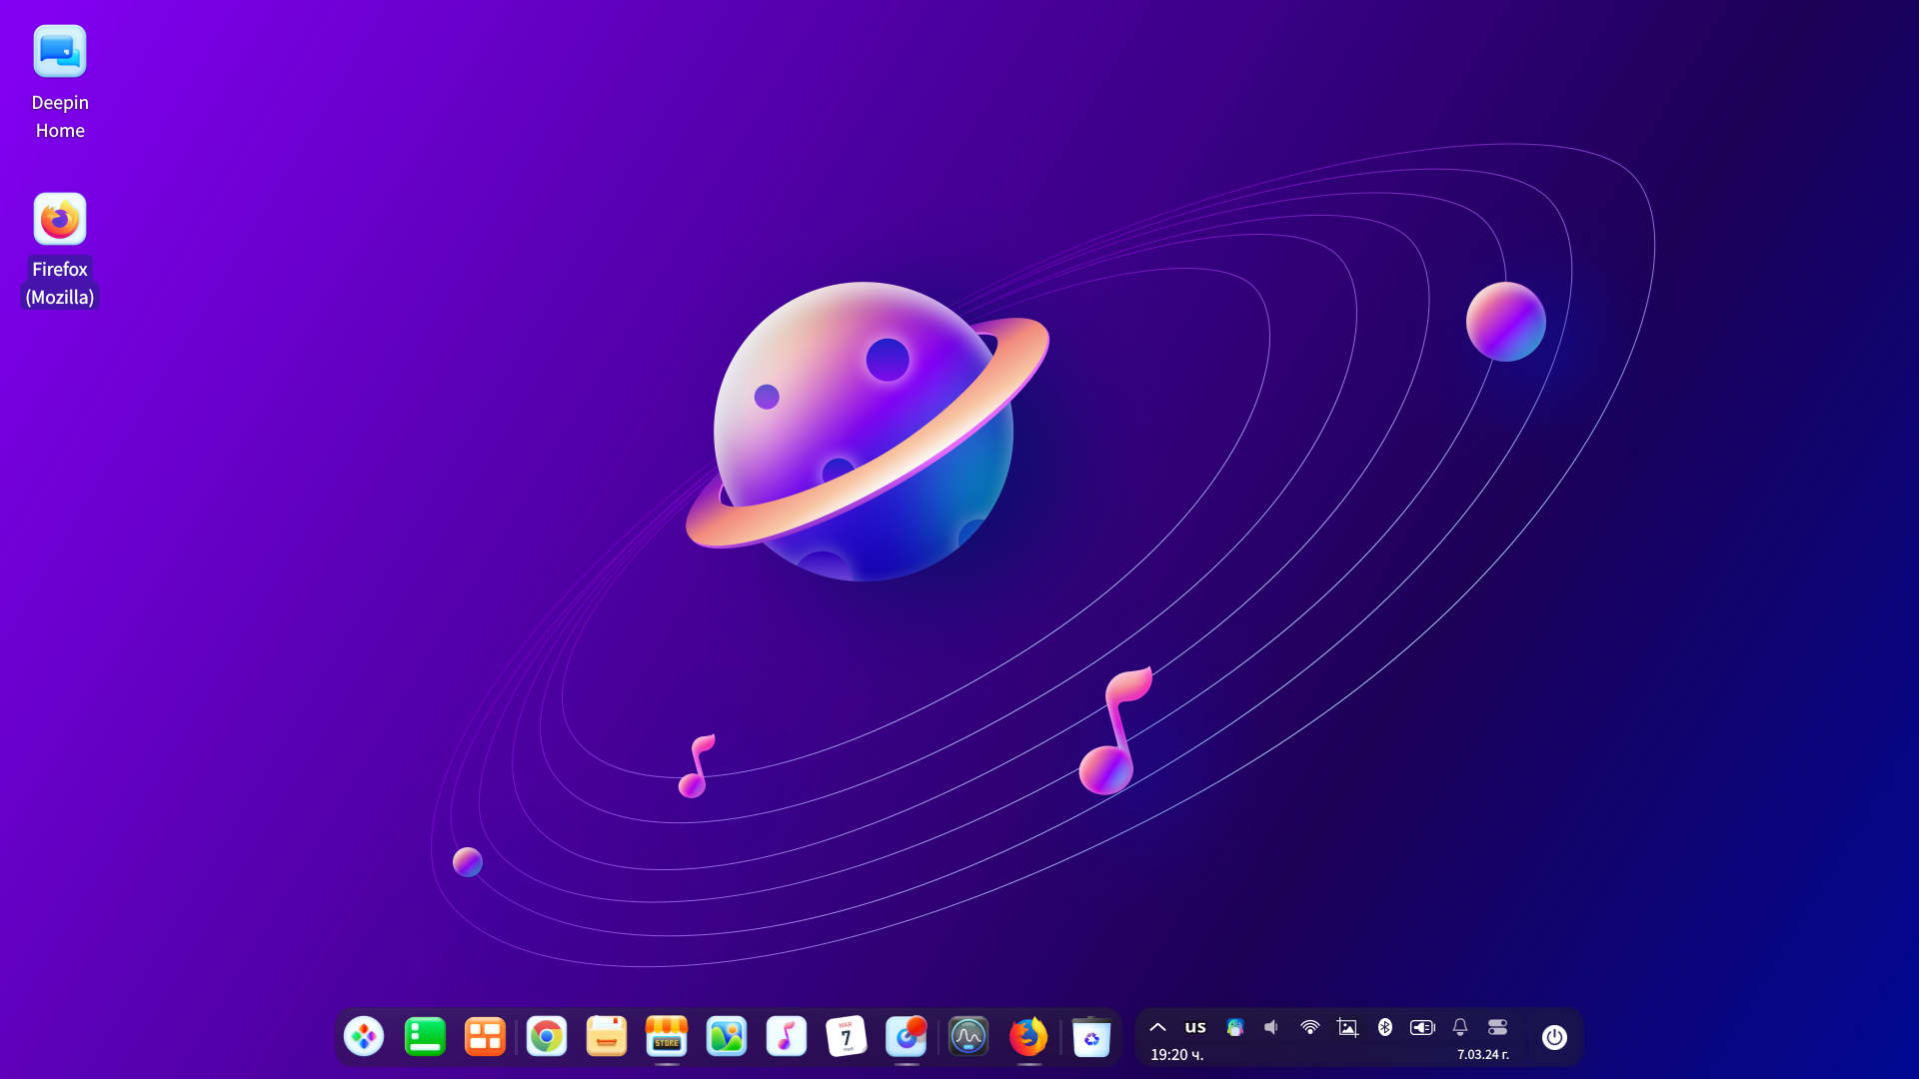Show notifications via the bell icon
The image size is (1919, 1079).
pos(1460,1027)
